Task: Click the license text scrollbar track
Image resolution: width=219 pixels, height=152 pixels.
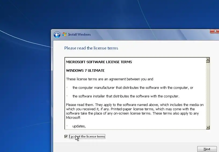Action: click(x=208, y=94)
